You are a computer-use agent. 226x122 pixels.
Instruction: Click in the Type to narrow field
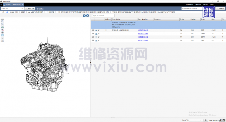point(103,16)
